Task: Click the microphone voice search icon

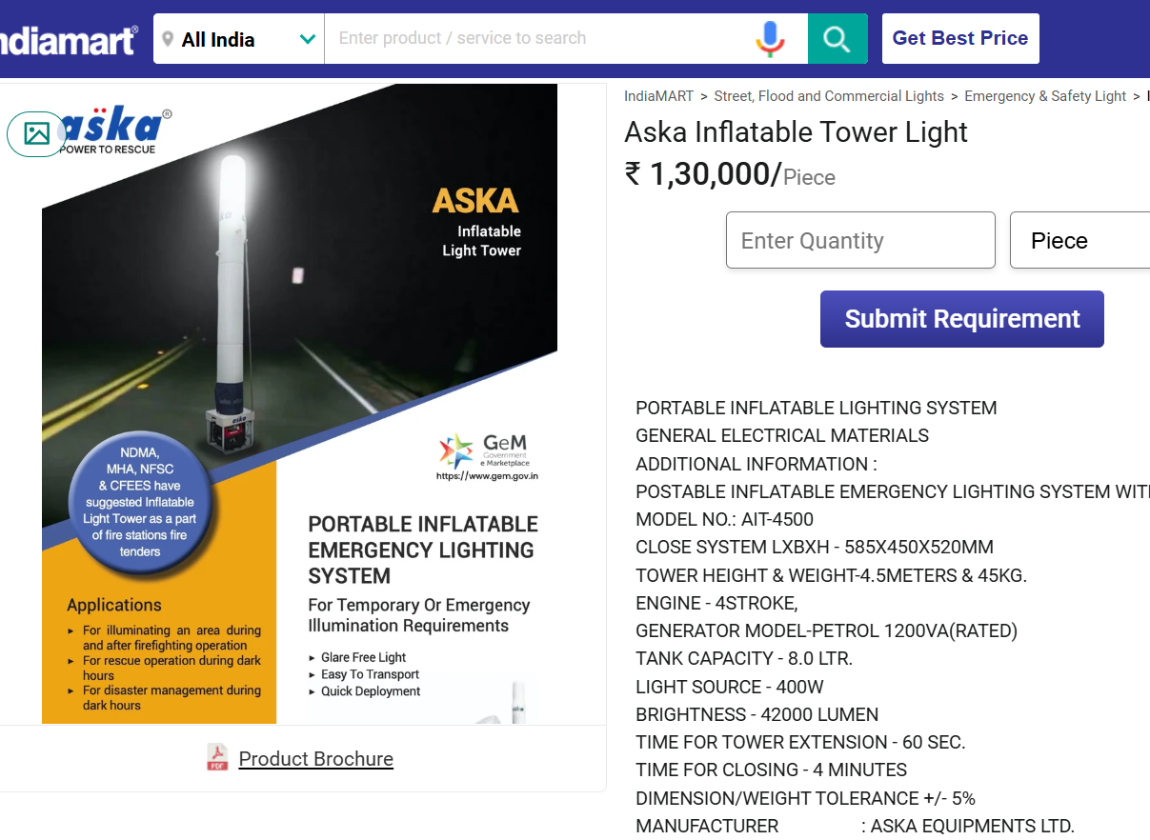Action: pos(770,39)
